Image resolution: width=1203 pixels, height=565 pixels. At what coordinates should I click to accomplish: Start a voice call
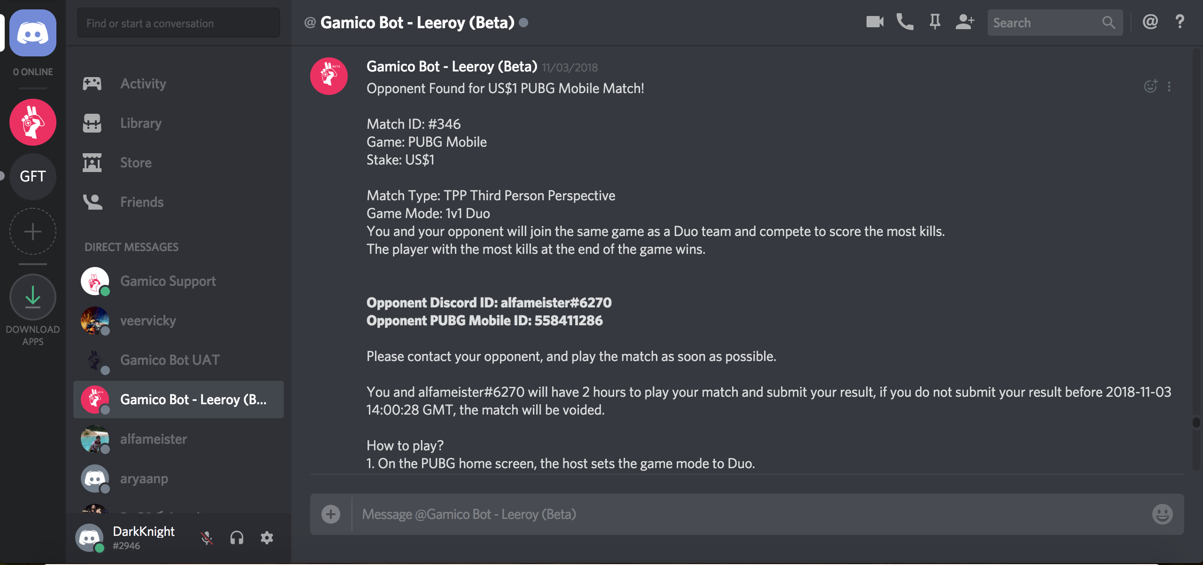[x=905, y=22]
